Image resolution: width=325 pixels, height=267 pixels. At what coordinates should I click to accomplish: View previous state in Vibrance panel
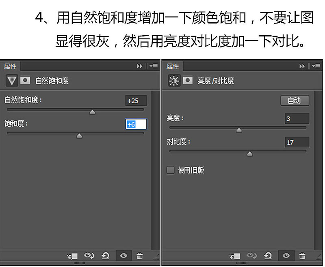pyautogui.click(x=89, y=256)
